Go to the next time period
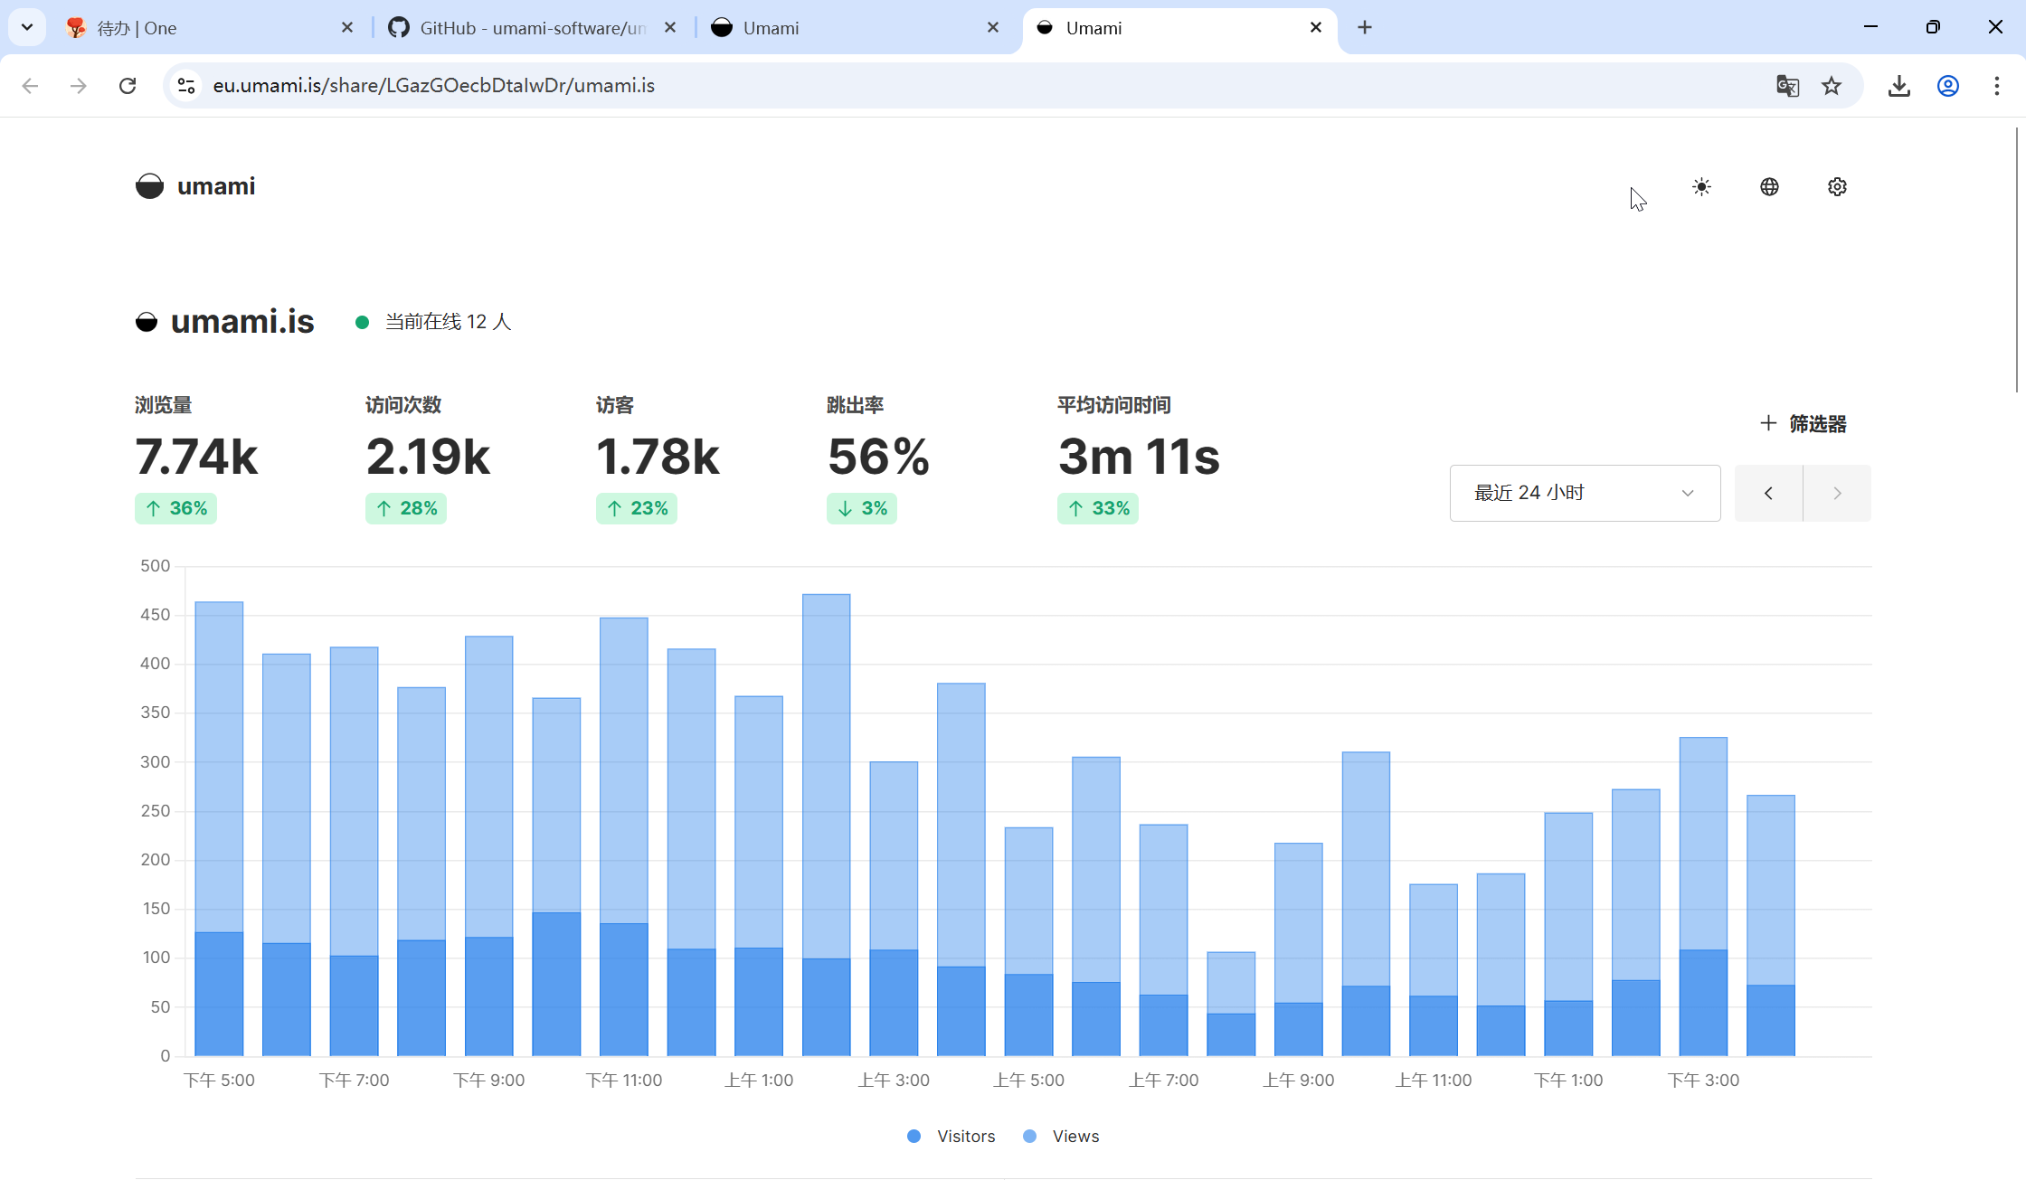 1837,493
